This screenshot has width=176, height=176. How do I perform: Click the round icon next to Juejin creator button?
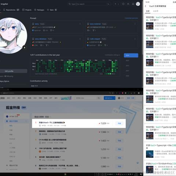119,98
